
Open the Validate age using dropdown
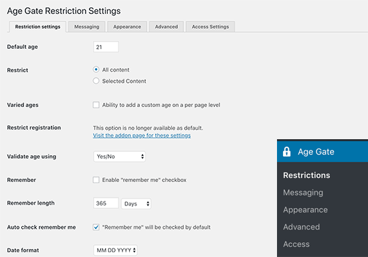120,157
